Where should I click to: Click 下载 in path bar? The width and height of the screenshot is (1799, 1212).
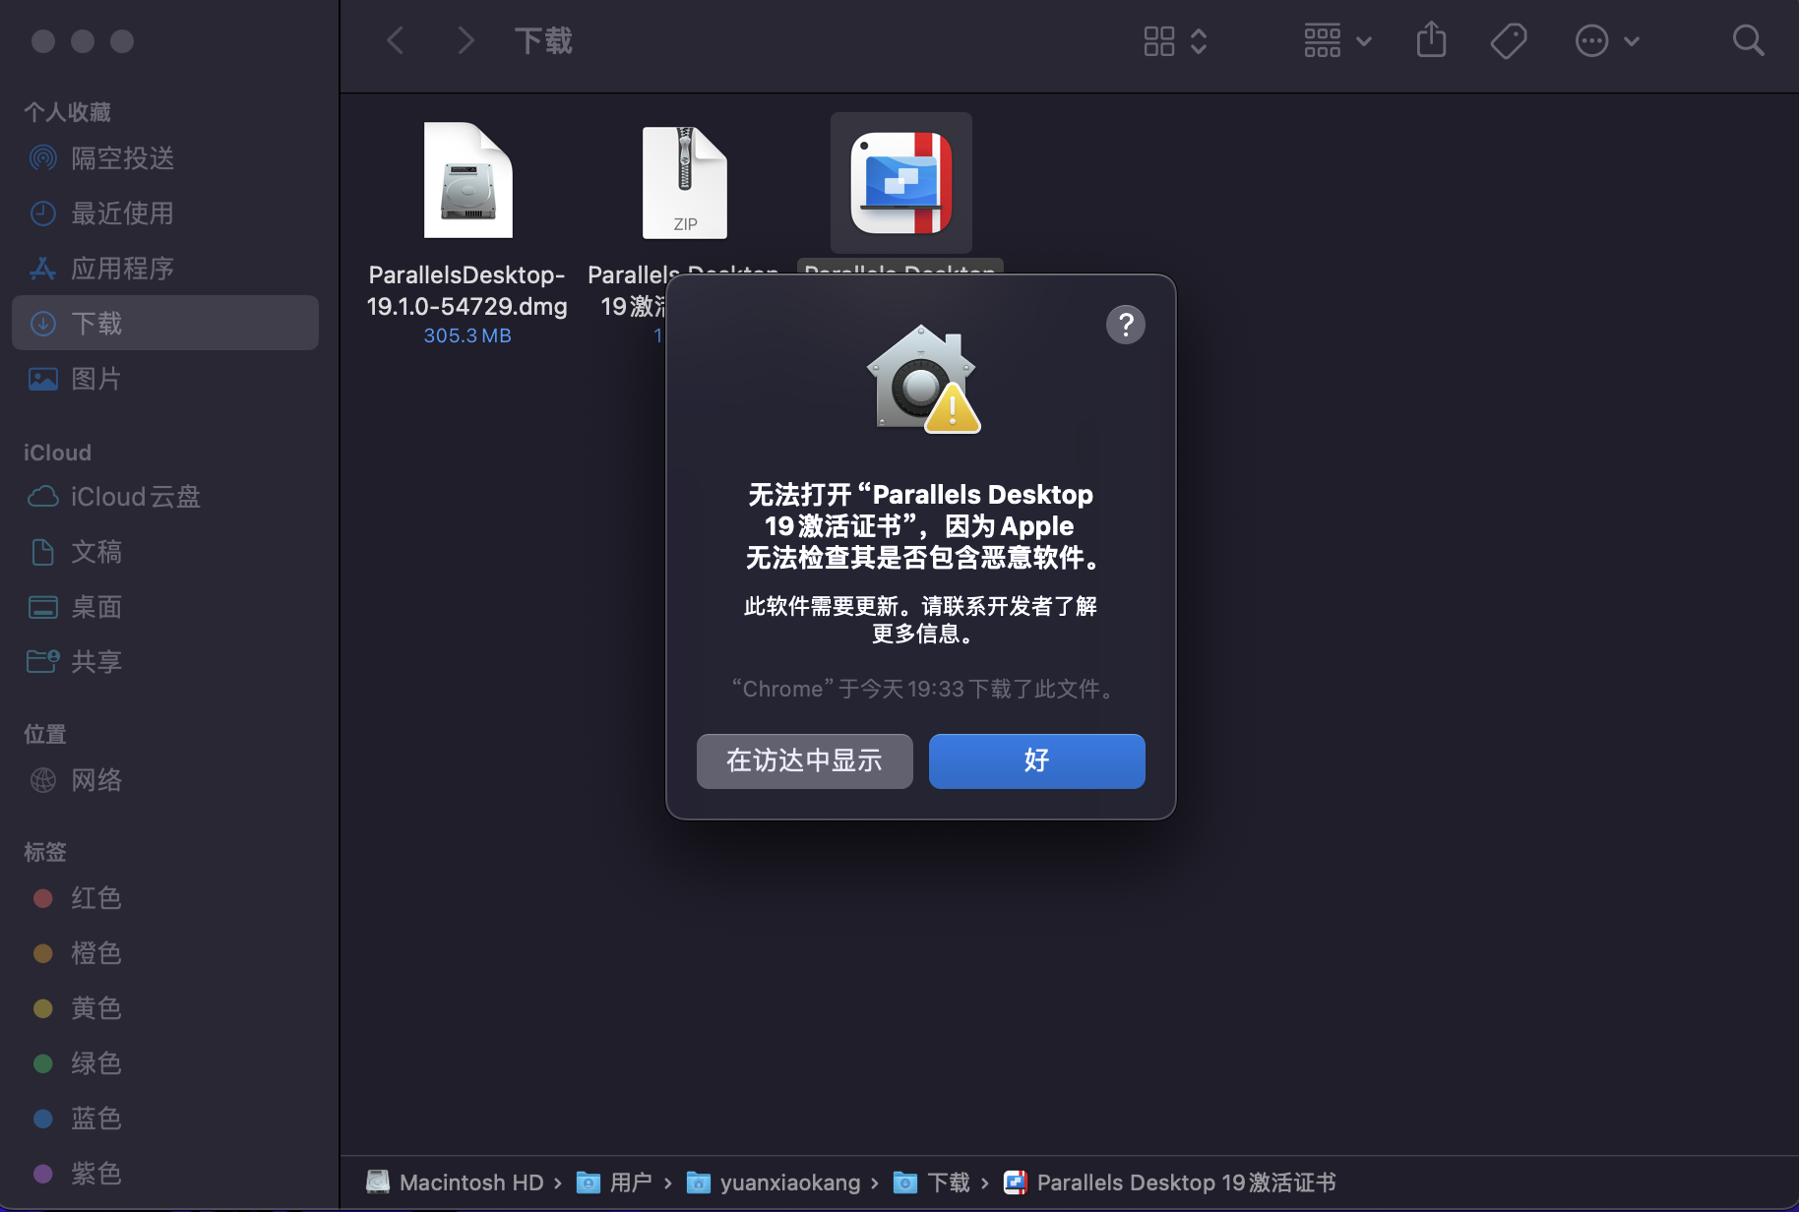(932, 1182)
